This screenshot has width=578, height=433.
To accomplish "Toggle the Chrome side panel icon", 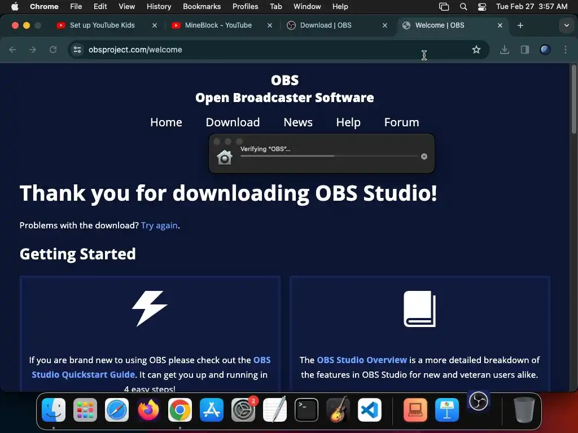I will tap(525, 50).
